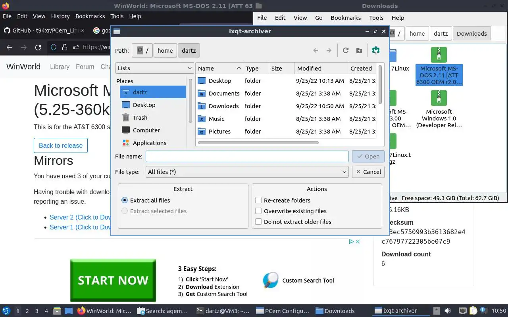
Task: Select Extract all files radio button
Action: [x=125, y=200]
